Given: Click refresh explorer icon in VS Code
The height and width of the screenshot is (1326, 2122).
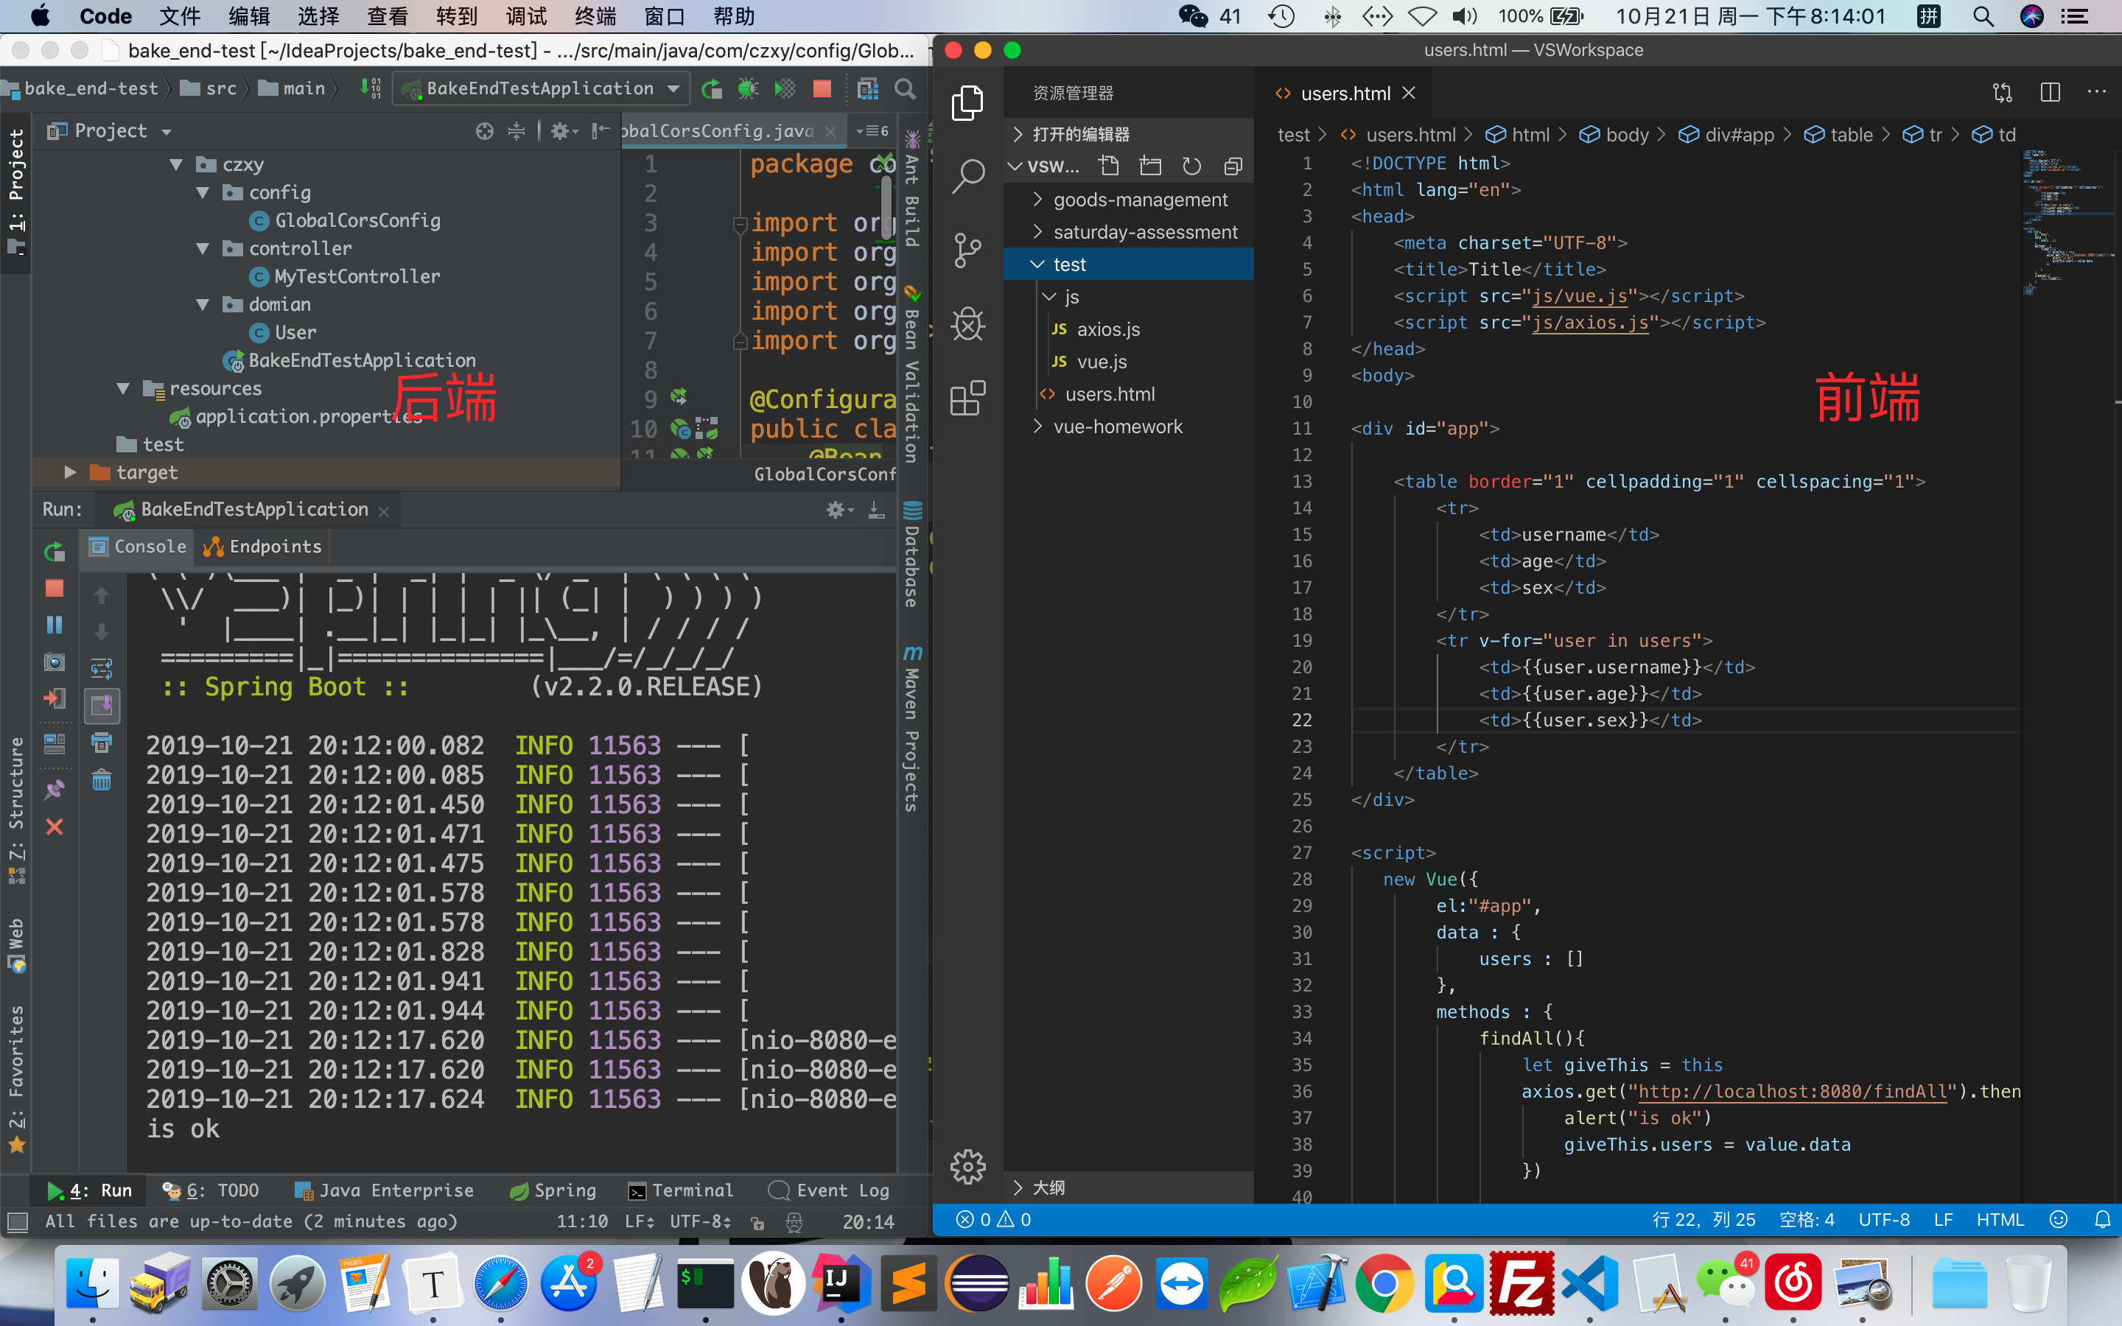Looking at the screenshot, I should pyautogui.click(x=1191, y=166).
